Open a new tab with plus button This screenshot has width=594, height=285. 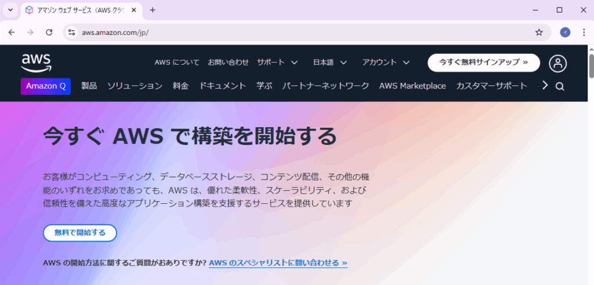[x=153, y=10]
